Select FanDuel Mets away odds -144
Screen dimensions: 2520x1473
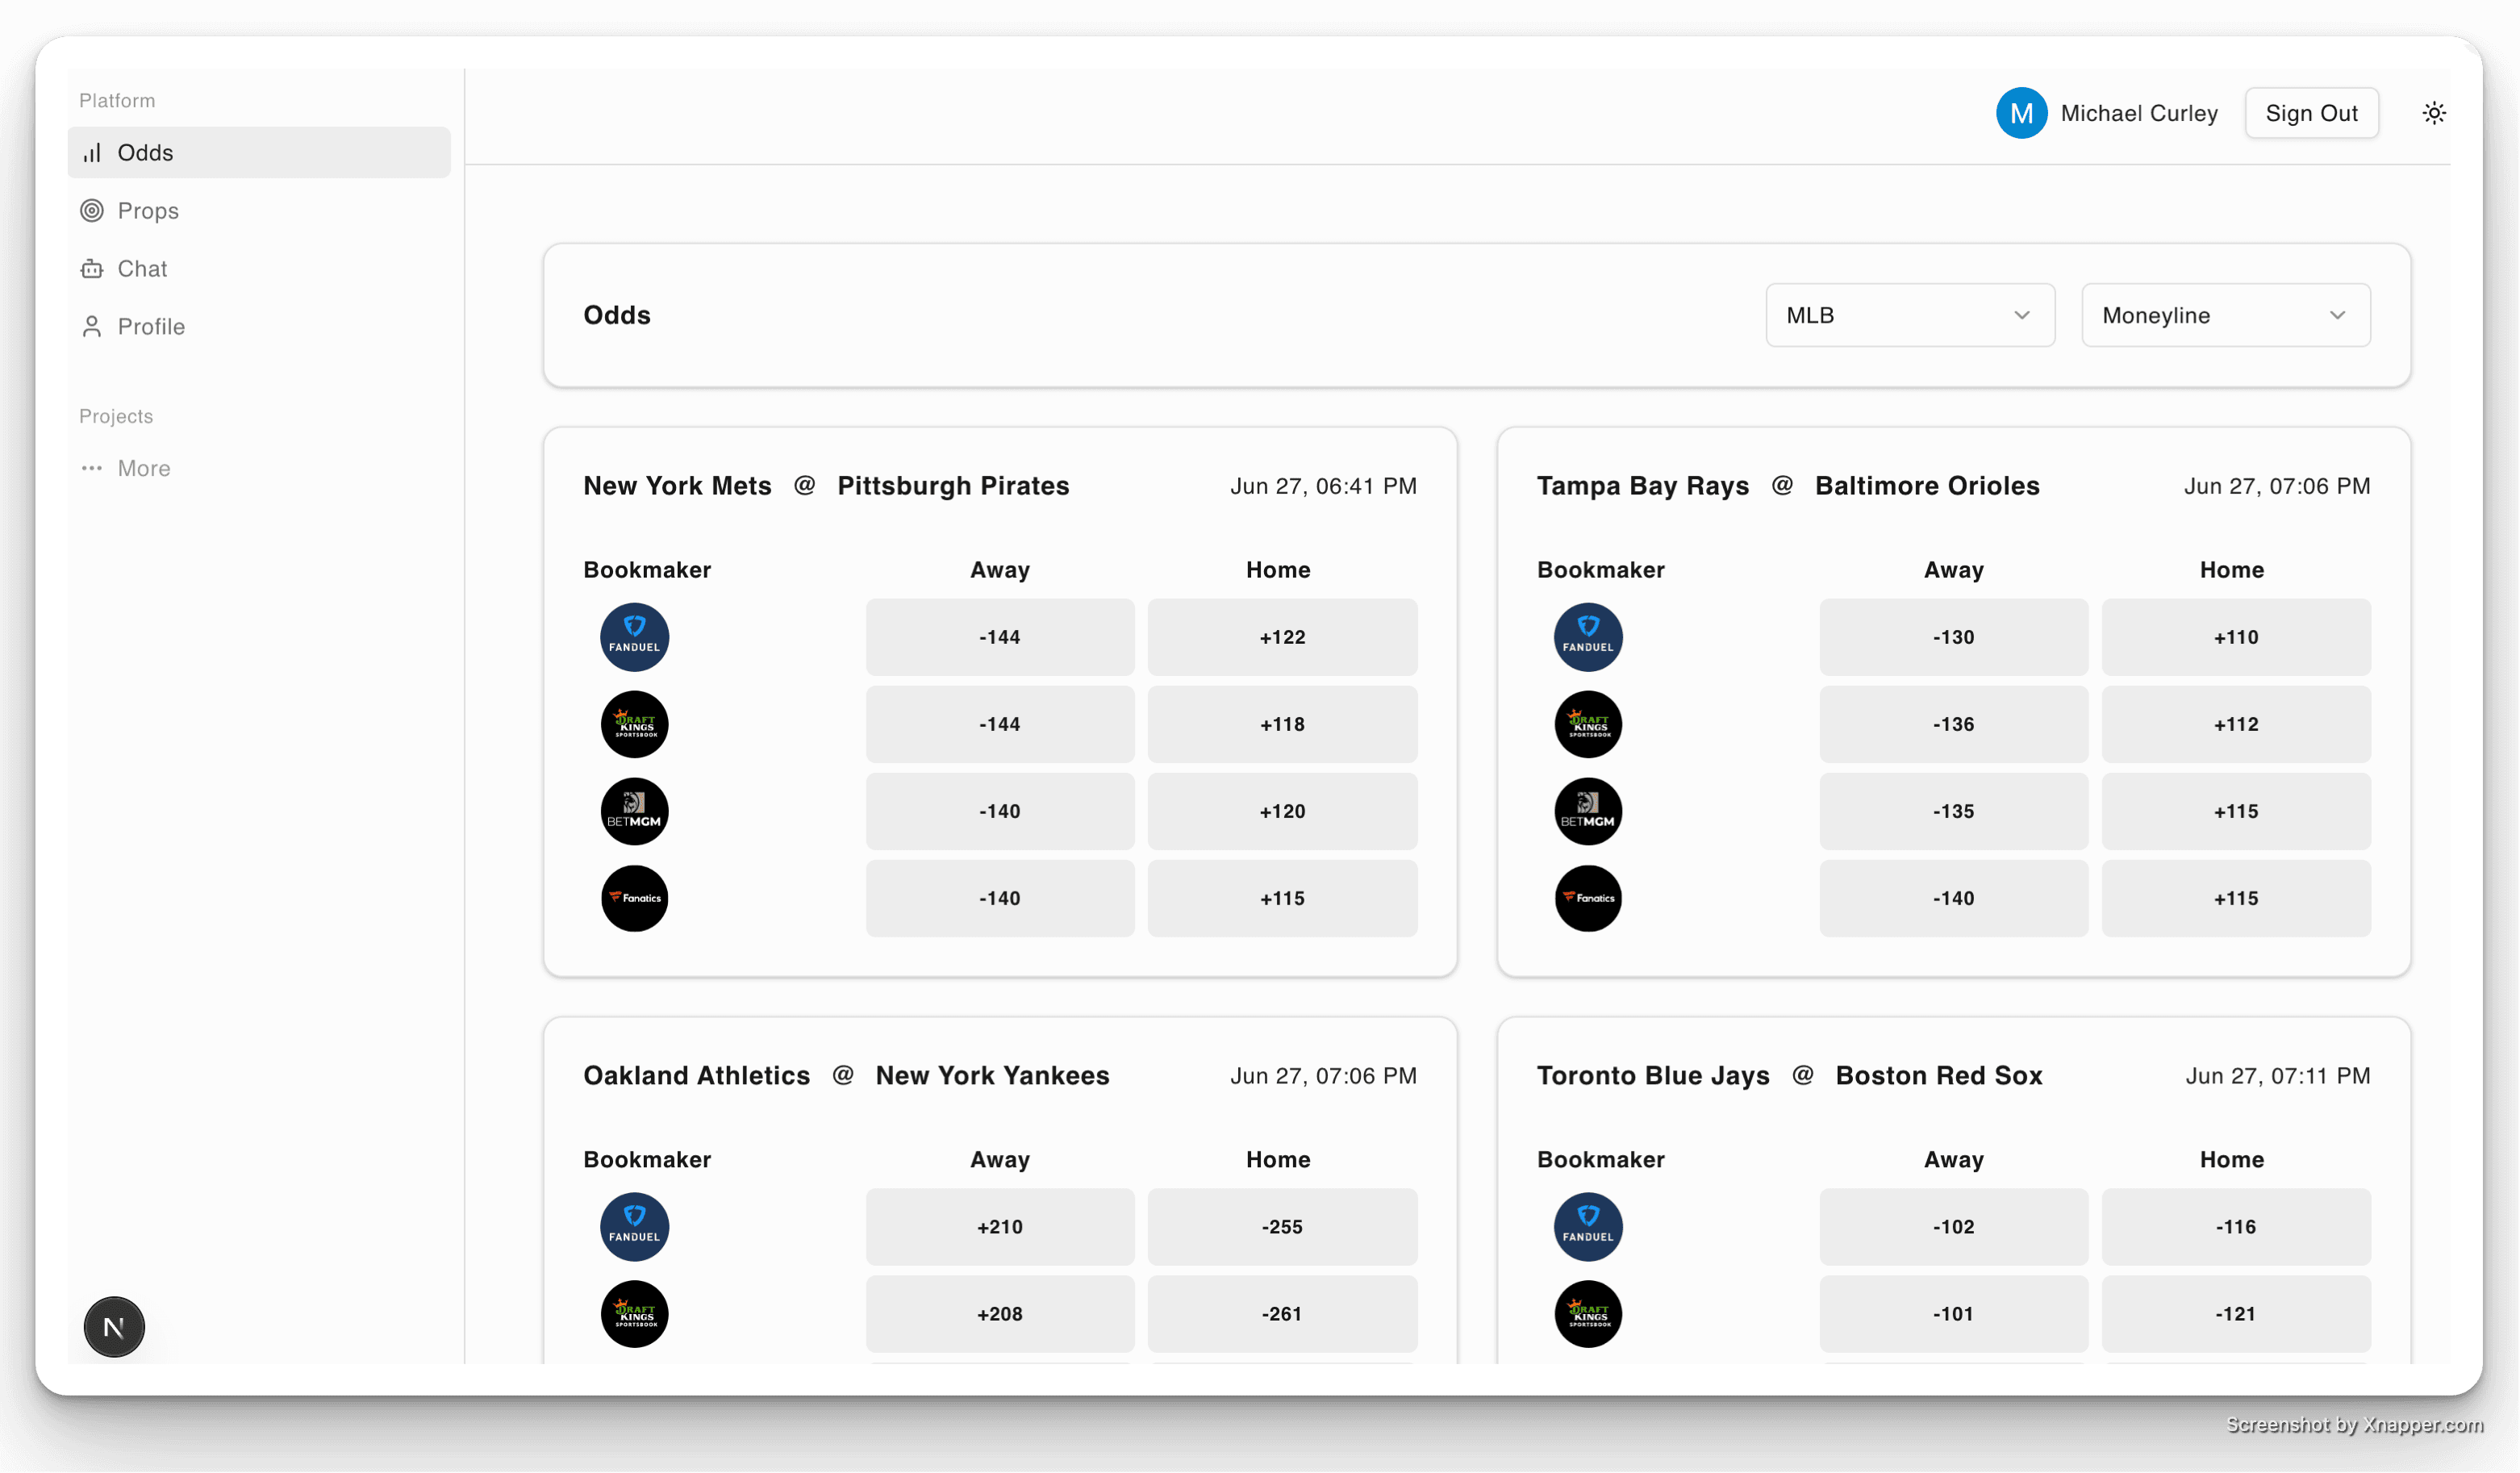(999, 637)
